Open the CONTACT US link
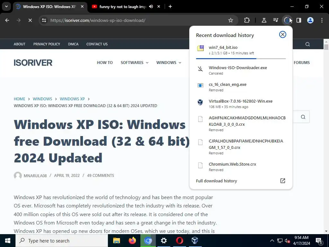 (97, 44)
